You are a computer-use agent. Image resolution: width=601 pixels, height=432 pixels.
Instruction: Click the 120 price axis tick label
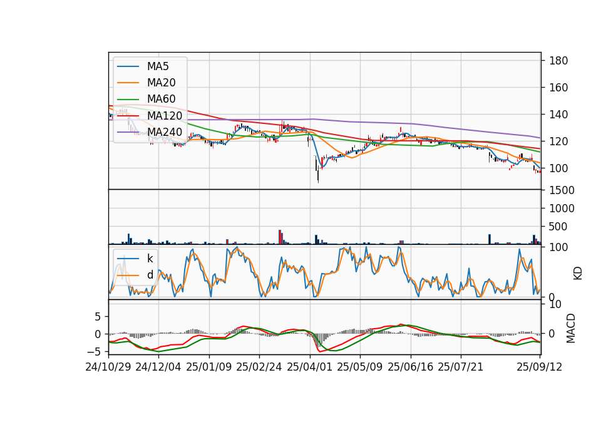click(x=558, y=141)
